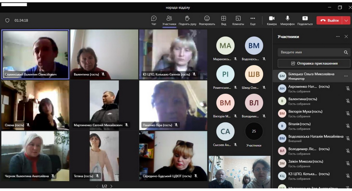Screen dimensions: 352x191
Task: Click the Введите имя search field
Action: click(310, 52)
